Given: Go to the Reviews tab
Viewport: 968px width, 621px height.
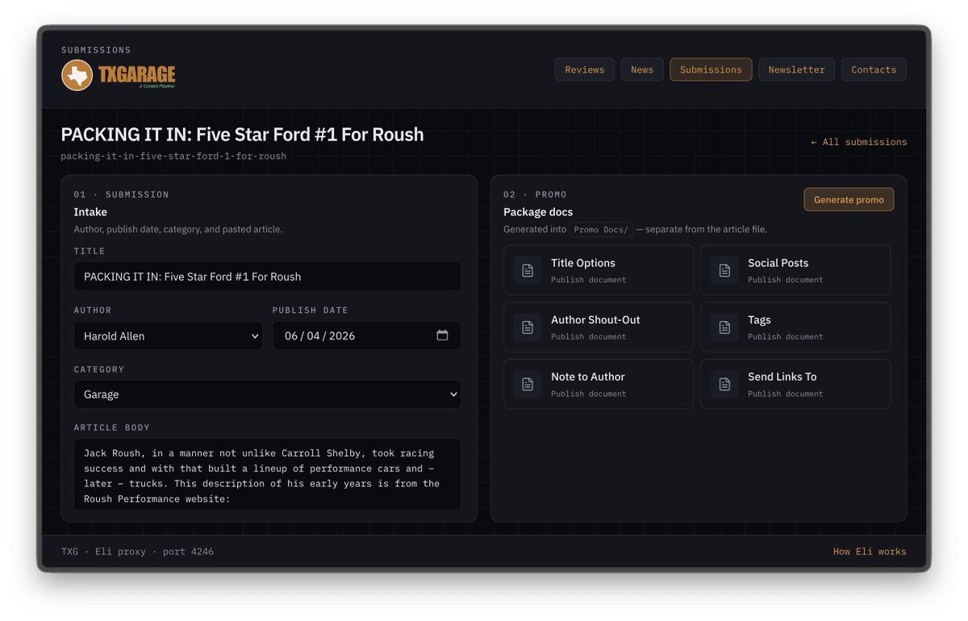Looking at the screenshot, I should (x=585, y=69).
